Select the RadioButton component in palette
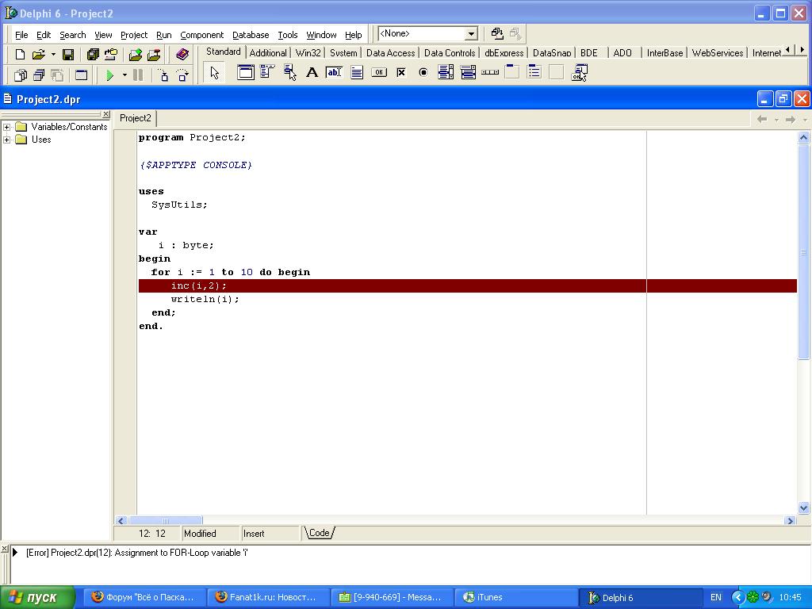The image size is (812, 609). 423,73
